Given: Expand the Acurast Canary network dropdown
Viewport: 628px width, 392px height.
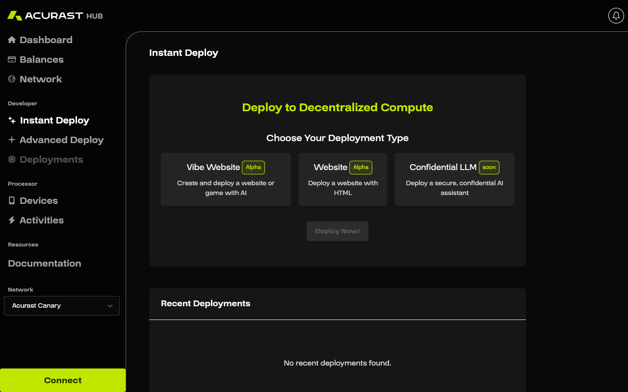Looking at the screenshot, I should click(x=62, y=306).
